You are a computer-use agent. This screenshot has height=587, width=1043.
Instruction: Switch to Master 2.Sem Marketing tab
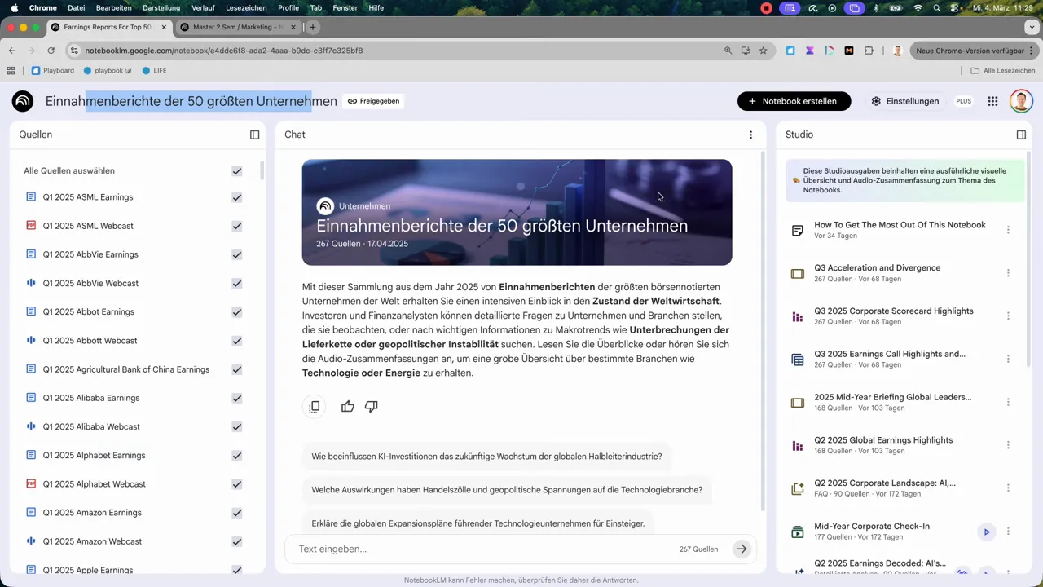tap(236, 27)
